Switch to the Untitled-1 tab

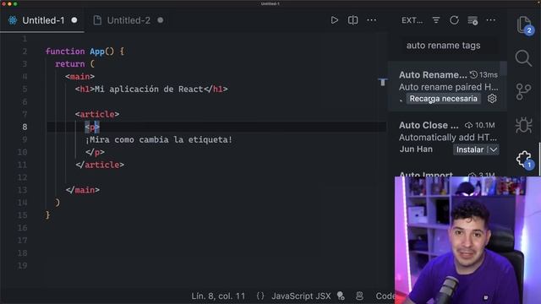click(42, 20)
